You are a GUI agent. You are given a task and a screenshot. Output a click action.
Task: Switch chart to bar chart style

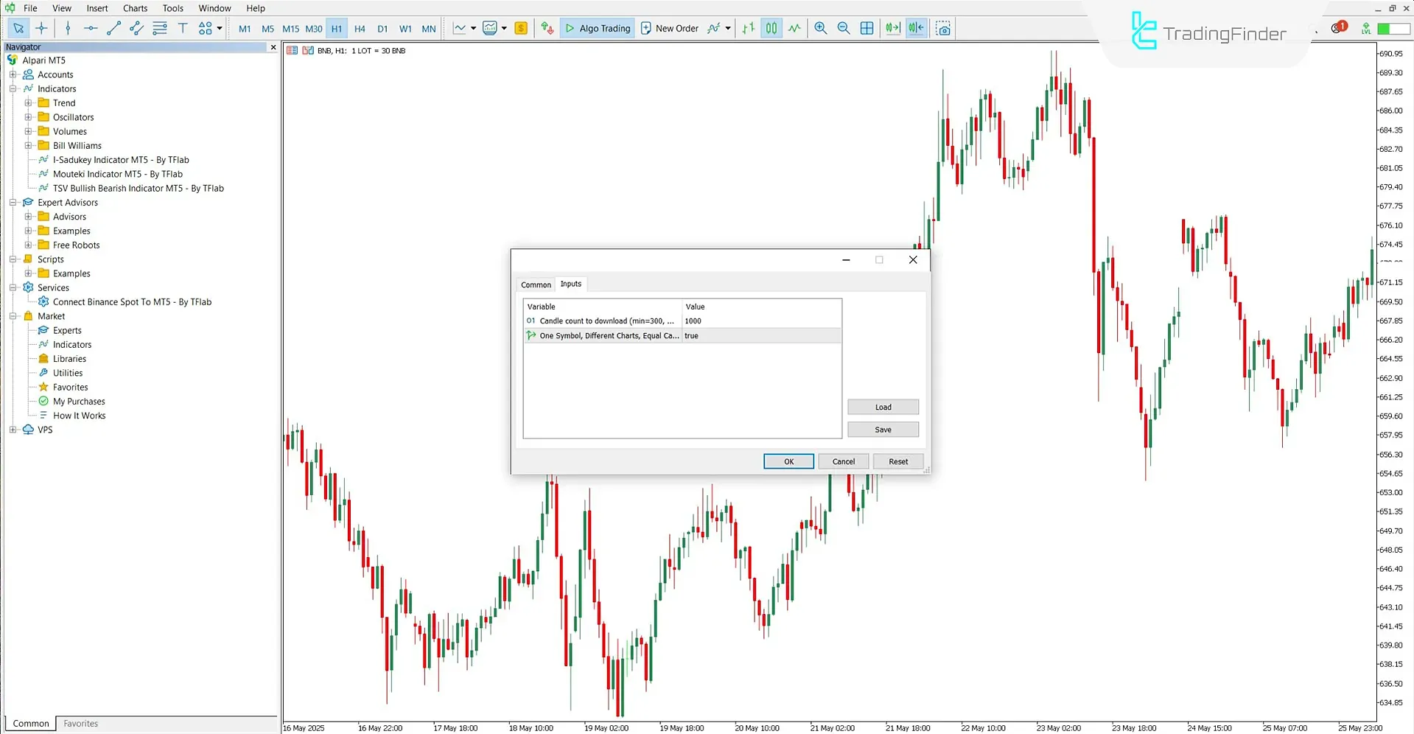pyautogui.click(x=748, y=28)
